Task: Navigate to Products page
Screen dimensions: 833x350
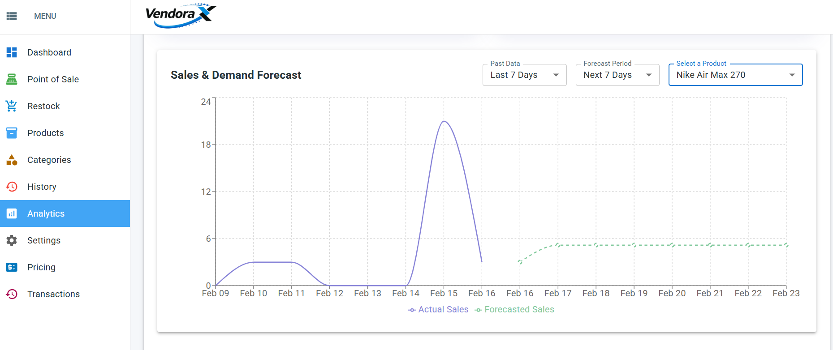Action: (65, 133)
